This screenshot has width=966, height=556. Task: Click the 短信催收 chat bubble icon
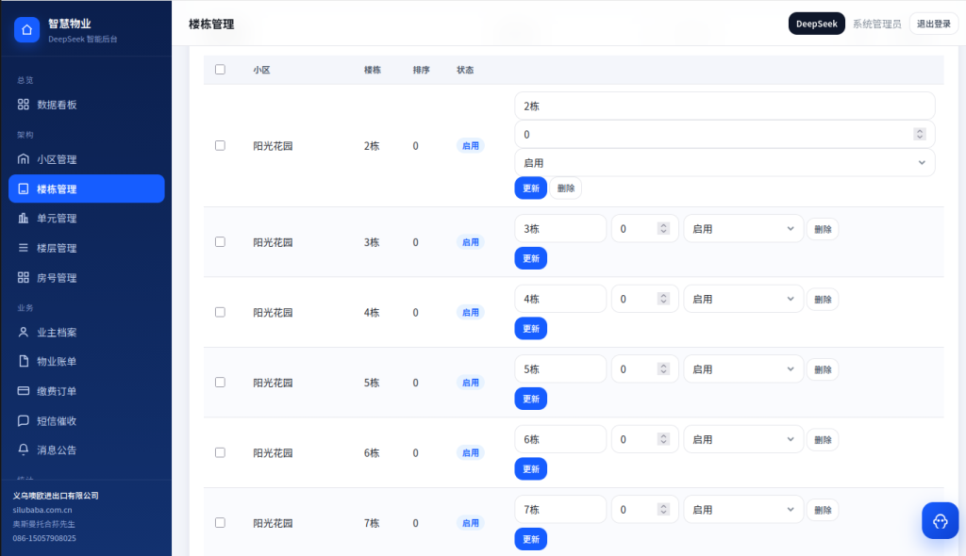click(x=24, y=420)
